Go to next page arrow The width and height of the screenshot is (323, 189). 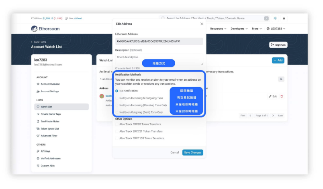click(x=273, y=116)
